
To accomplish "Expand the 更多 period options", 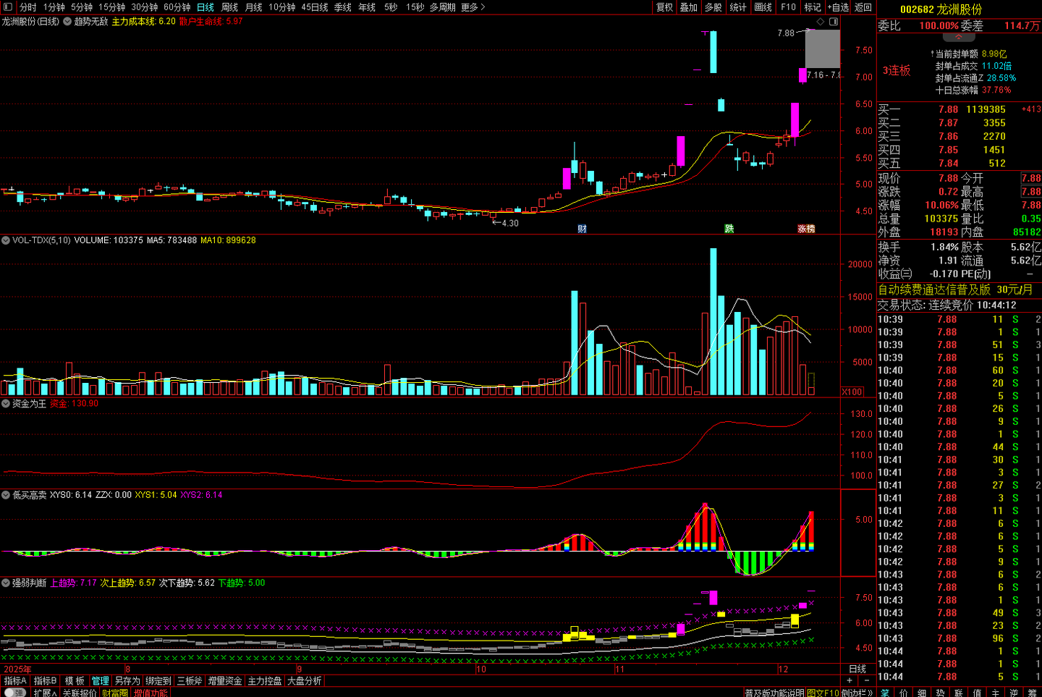I will click(473, 7).
